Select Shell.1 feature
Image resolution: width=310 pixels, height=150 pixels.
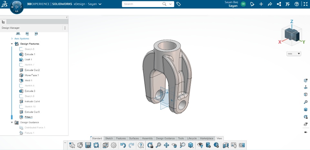[28, 81]
